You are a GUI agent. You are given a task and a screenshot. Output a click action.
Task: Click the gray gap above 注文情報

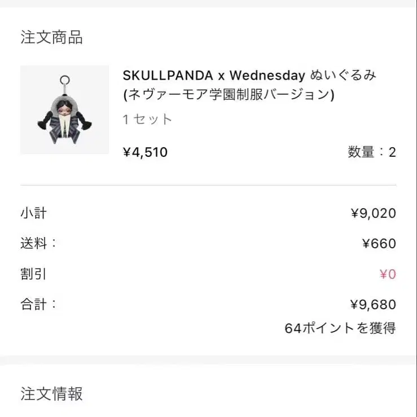[208, 360]
